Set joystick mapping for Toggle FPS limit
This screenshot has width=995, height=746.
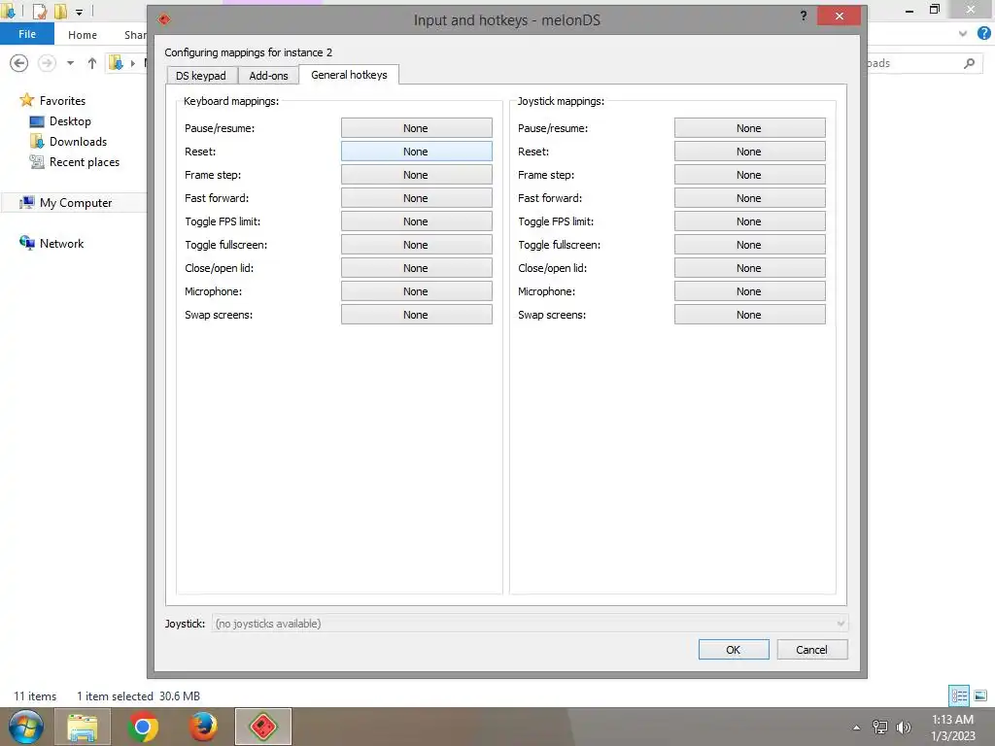749,221
